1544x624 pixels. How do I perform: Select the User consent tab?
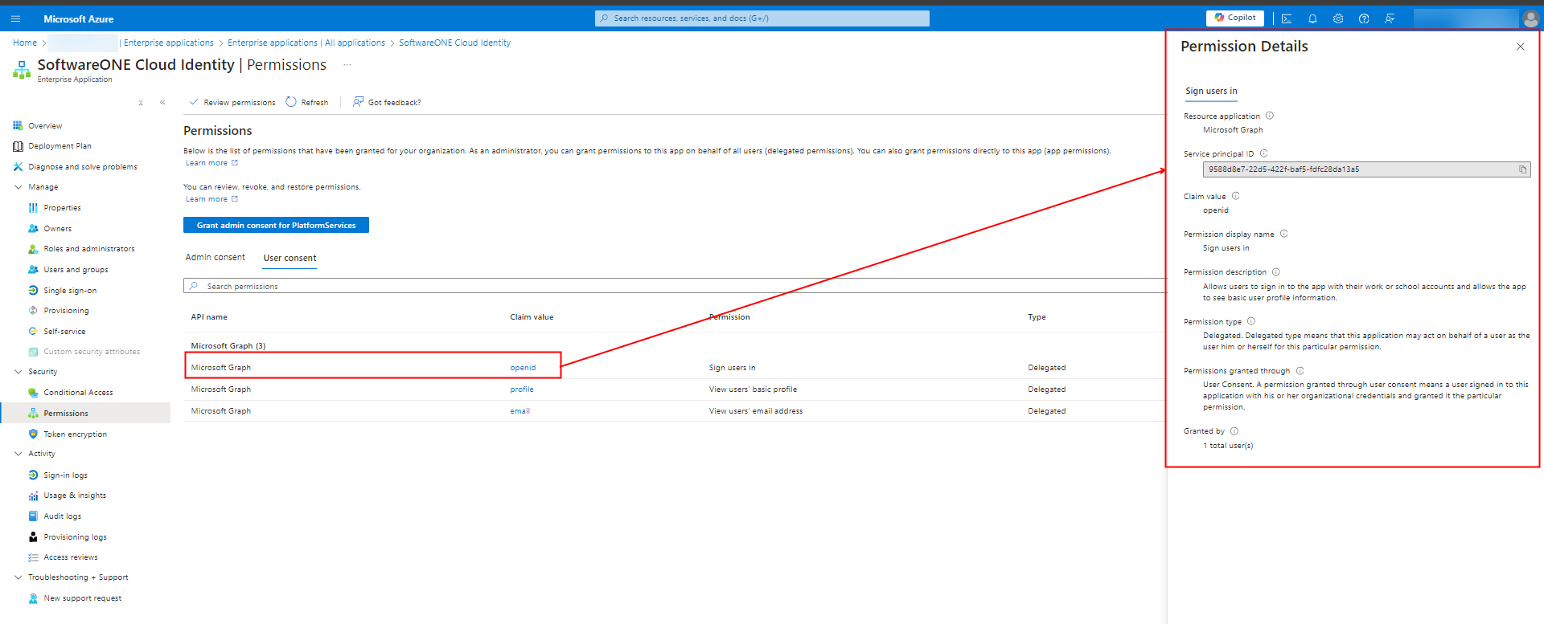coord(289,258)
